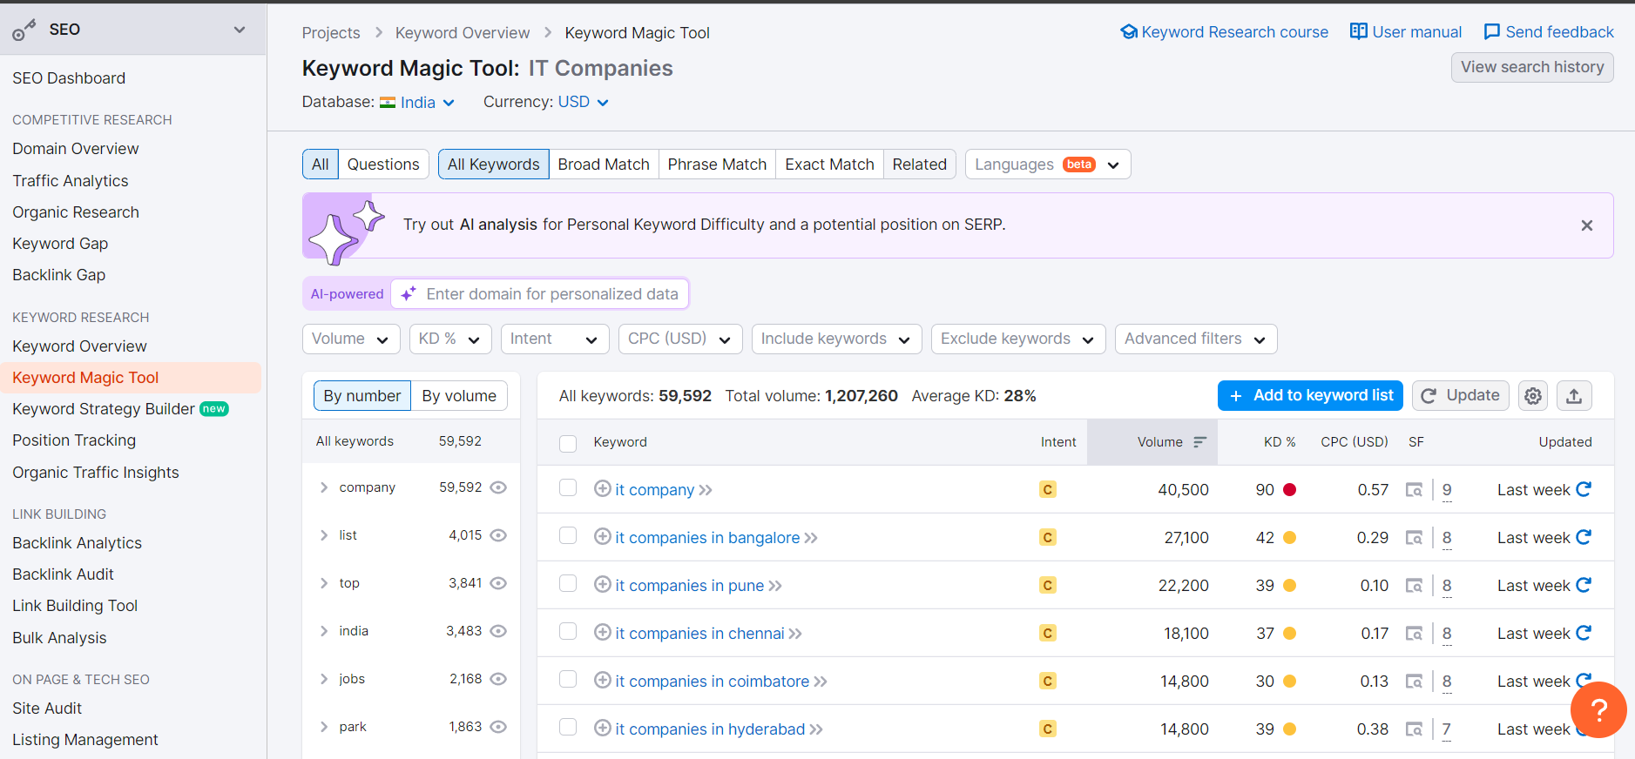Open the Include keywords dropdown
This screenshot has height=759, width=1635.
837,339
